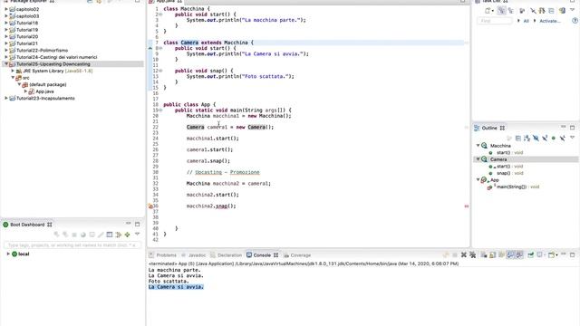Click Remove Launch icon in Console toolbar
The height and width of the screenshot is (326, 580).
(x=464, y=255)
